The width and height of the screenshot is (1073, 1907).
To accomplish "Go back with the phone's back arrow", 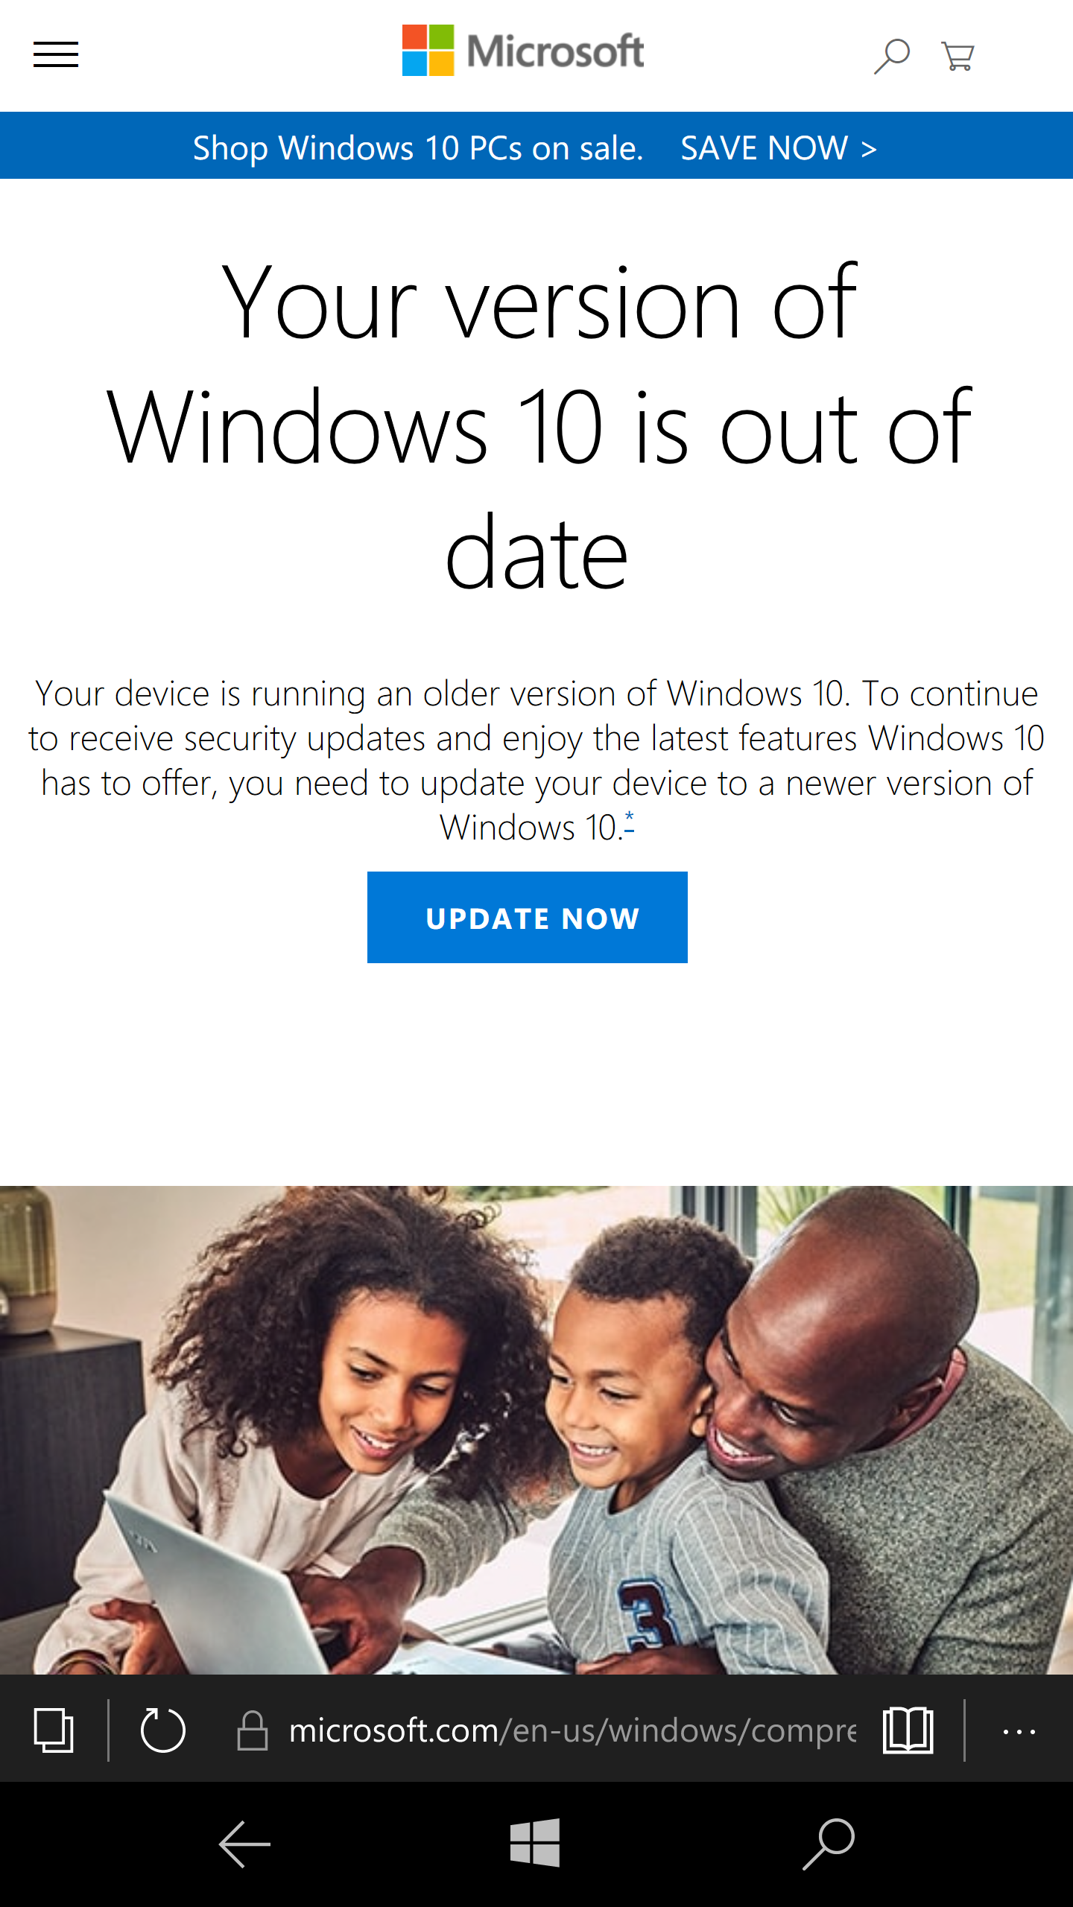I will [x=244, y=1844].
